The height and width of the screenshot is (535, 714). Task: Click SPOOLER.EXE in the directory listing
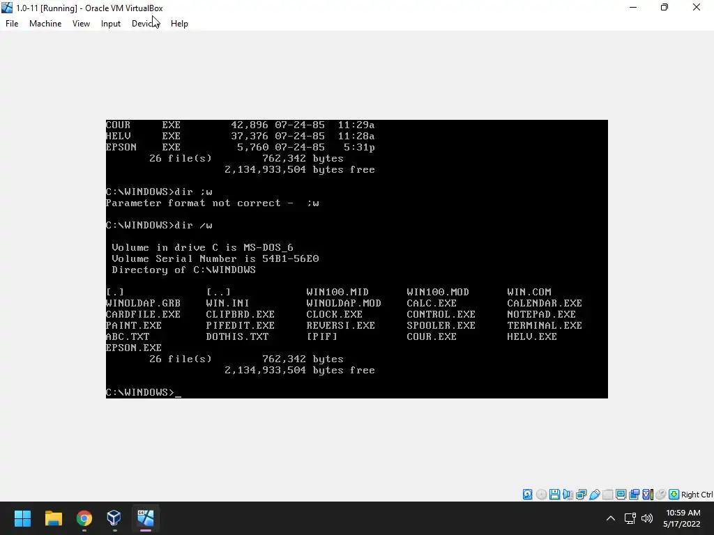click(x=441, y=326)
